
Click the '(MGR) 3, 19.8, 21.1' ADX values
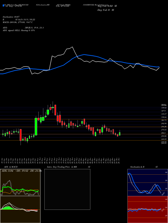(34, 28)
